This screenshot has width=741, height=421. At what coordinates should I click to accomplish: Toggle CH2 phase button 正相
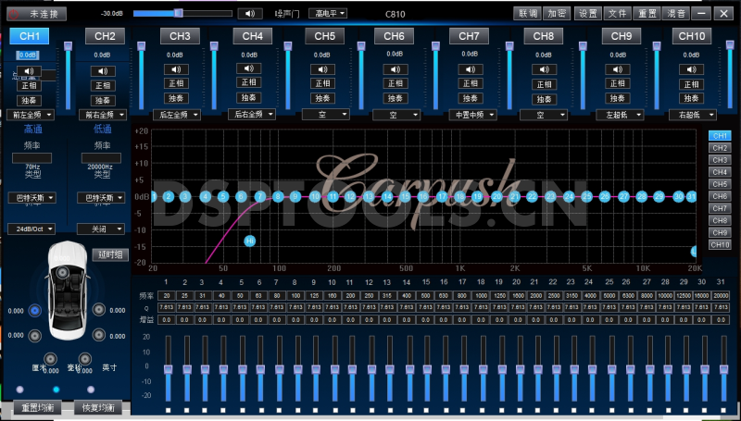click(104, 85)
